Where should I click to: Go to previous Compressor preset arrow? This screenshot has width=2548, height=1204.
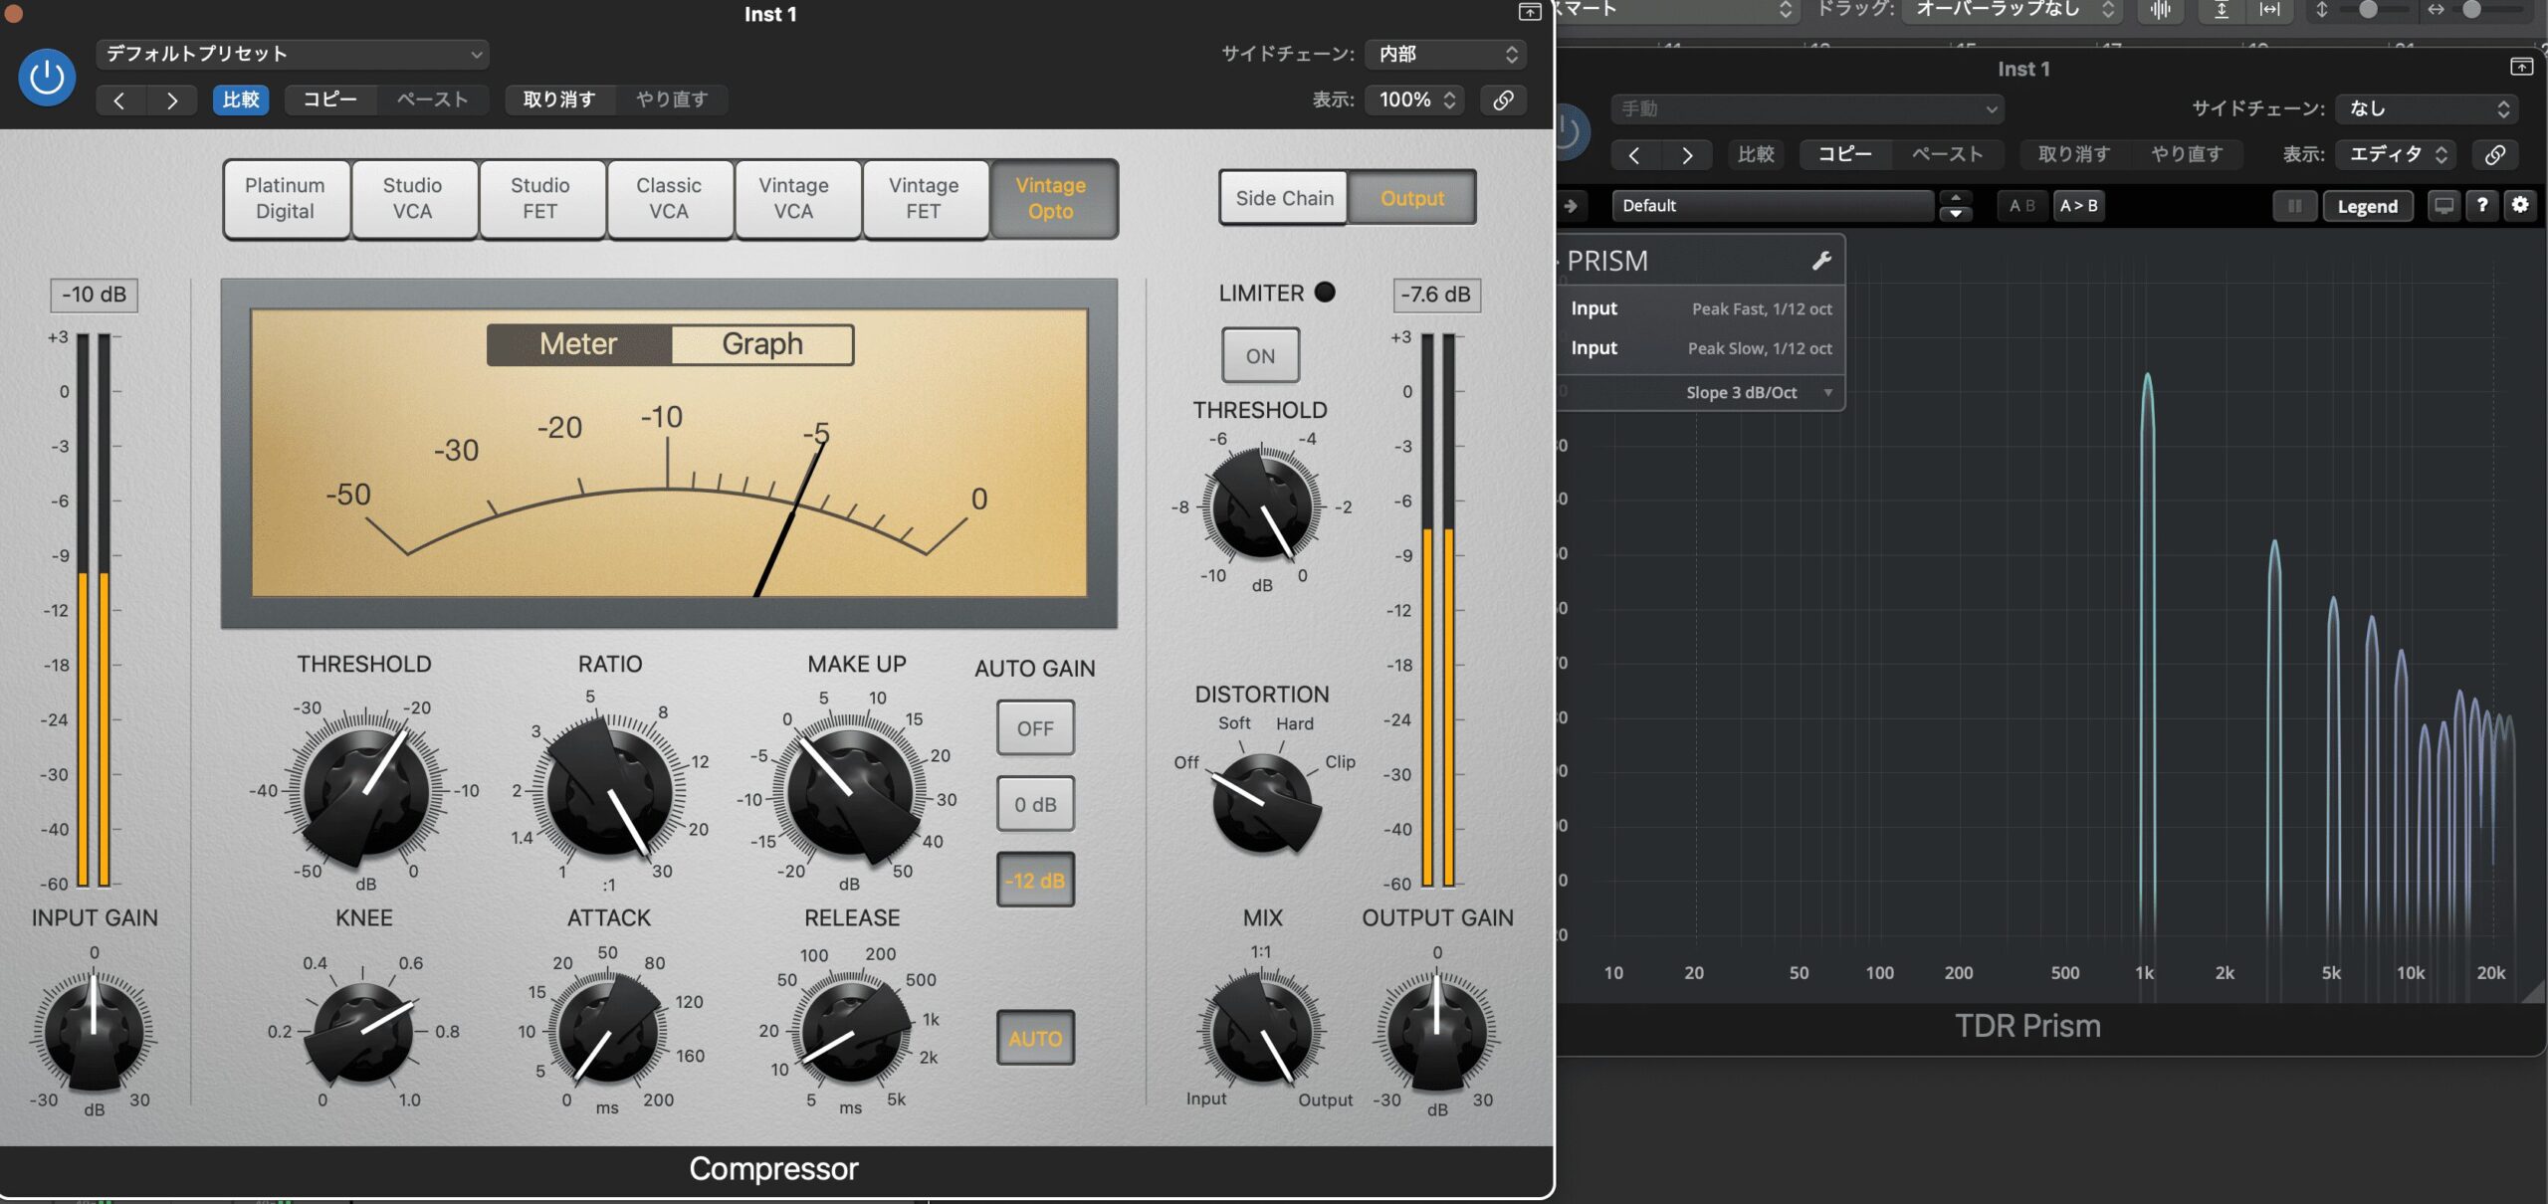119,100
